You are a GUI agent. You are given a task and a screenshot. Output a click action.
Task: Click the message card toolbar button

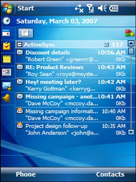(x=25, y=33)
